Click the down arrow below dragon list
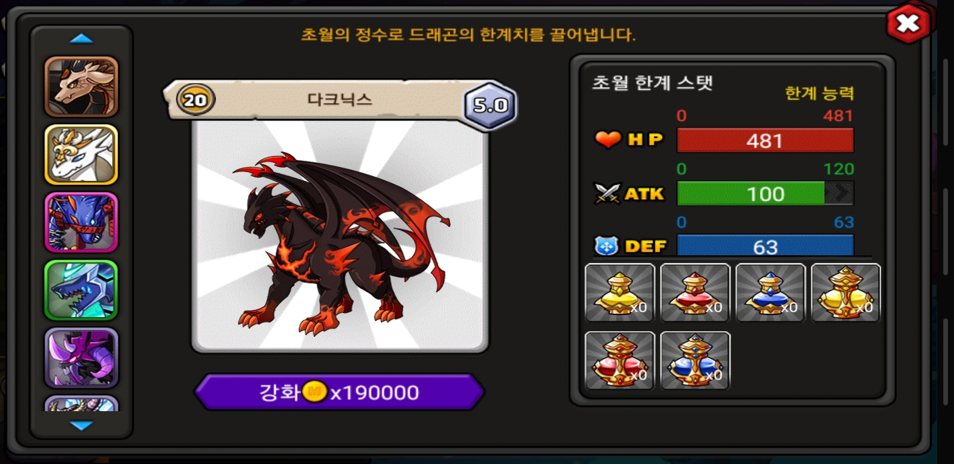Image resolution: width=954 pixels, height=464 pixels. tap(81, 425)
